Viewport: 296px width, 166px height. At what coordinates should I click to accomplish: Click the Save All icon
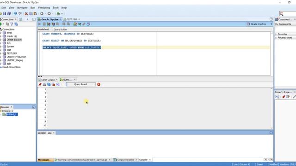click(x=9, y=13)
